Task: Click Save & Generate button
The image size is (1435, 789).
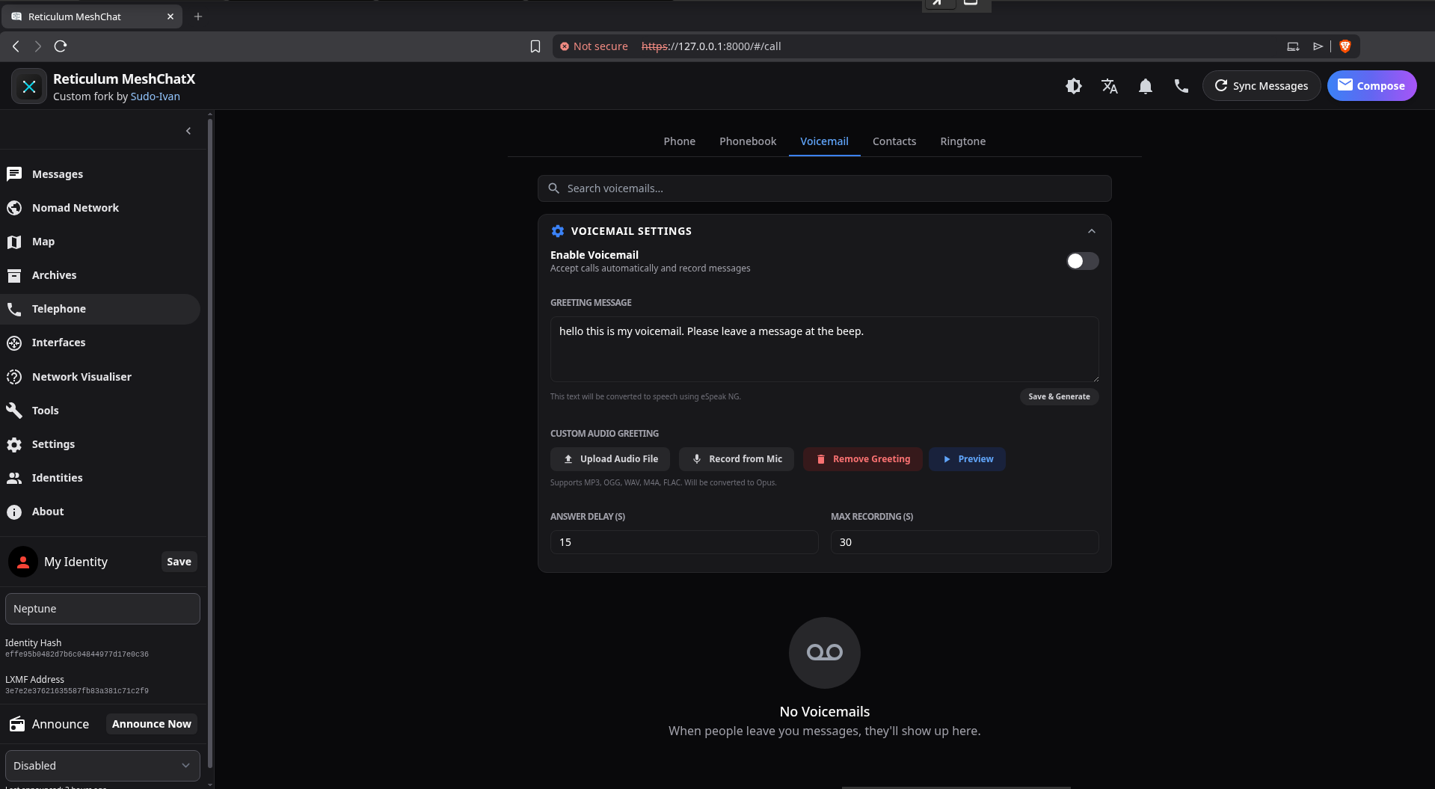Action: (1058, 396)
